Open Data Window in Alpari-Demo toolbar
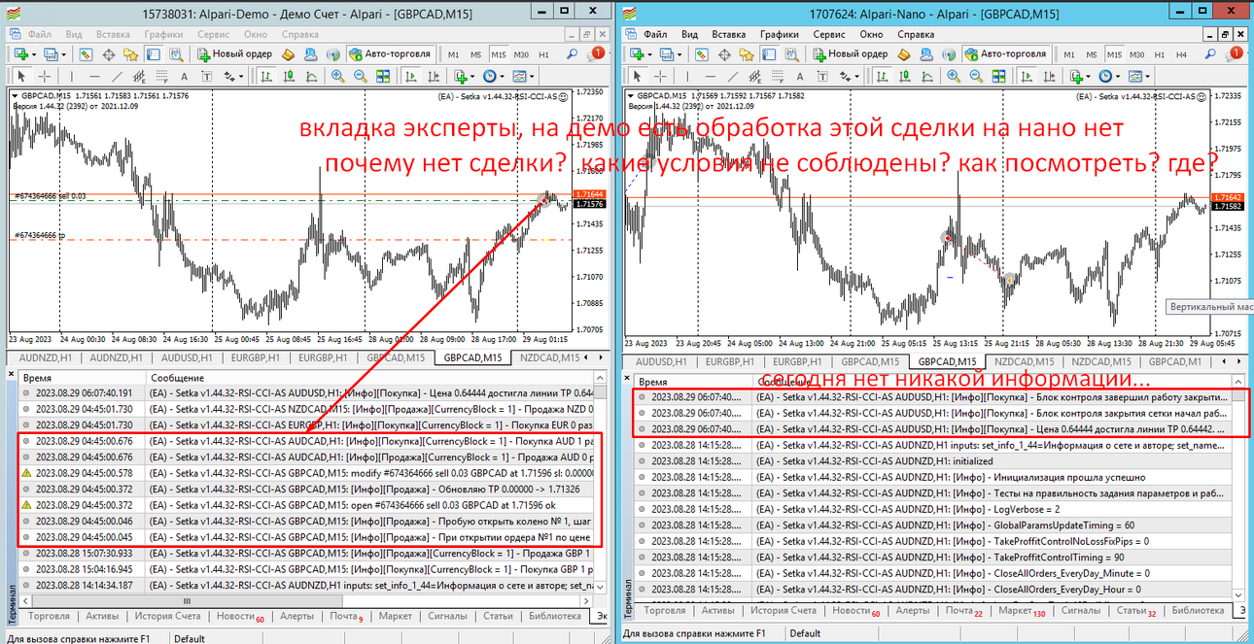Viewport: 1254px width, 644px height. pyautogui.click(x=108, y=53)
